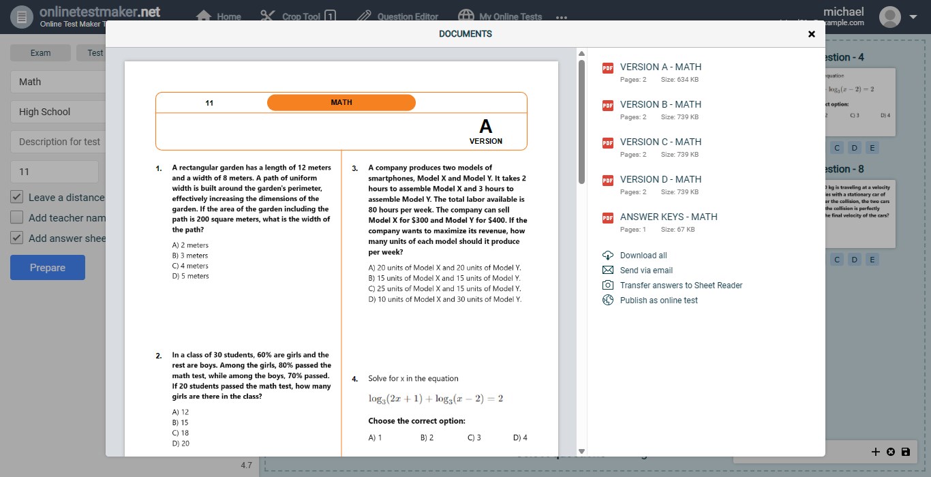Select option E under Question 4
Screen dimensions: 931x477
point(873,148)
